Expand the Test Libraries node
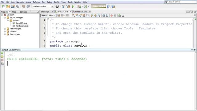Image resolution: width=197 pixels, height=111 pixels. click(x=5, y=34)
